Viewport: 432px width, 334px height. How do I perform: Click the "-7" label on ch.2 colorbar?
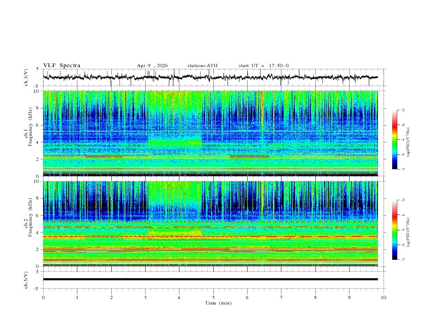pos(403,260)
